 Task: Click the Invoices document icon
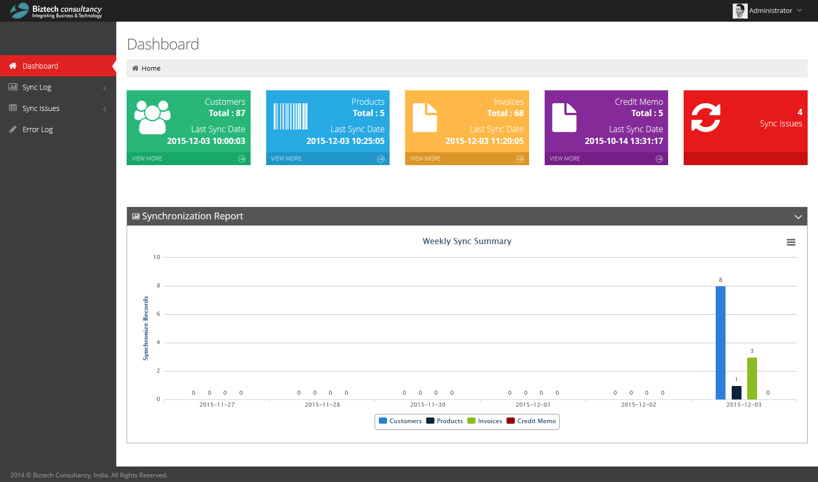pyautogui.click(x=425, y=118)
